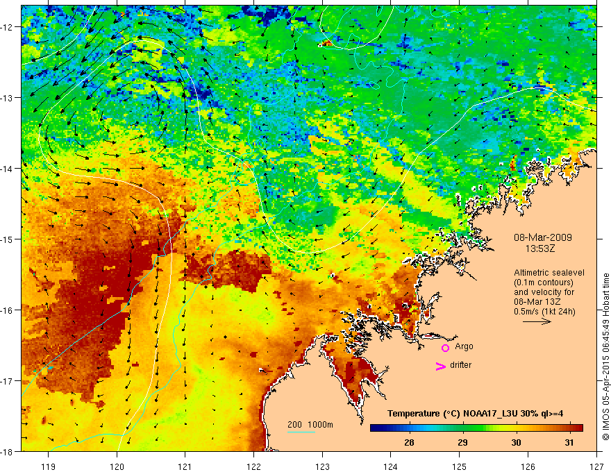Image resolution: width=611 pixels, height=472 pixels.
Task: Click the cyan 200 1000m bathymetry legend line
Action: click(x=301, y=432)
